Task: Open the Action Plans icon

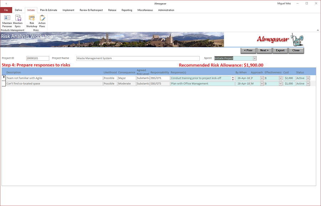Action: pyautogui.click(x=42, y=21)
